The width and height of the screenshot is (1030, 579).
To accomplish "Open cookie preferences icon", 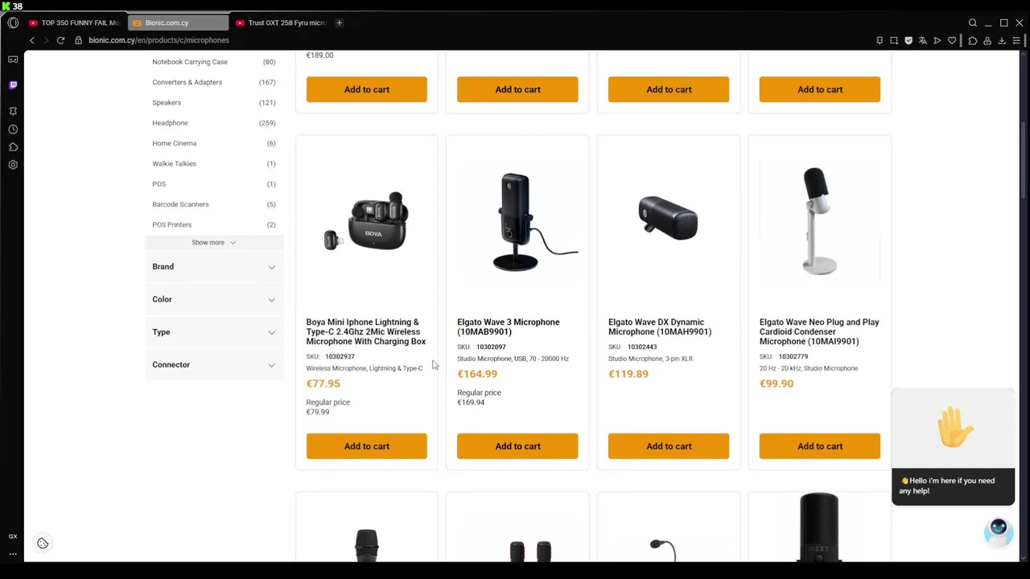I will pos(43,544).
